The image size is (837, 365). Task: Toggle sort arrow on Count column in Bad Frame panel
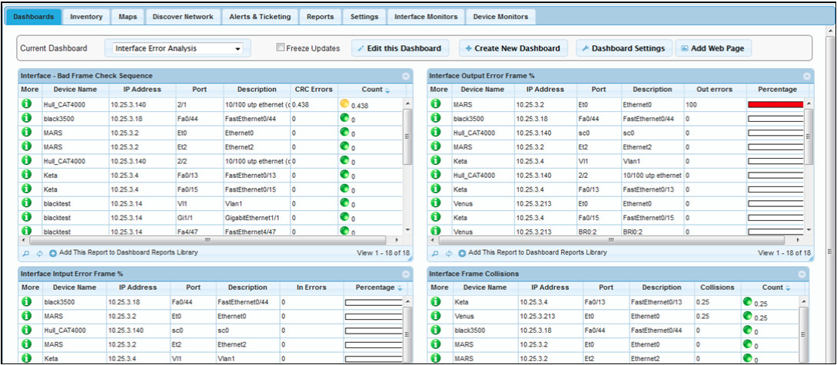(x=387, y=90)
